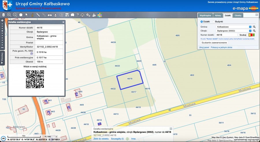Click the 'Zbliż do obiektu' link
This screenshot has width=260, height=142.
(101, 139)
